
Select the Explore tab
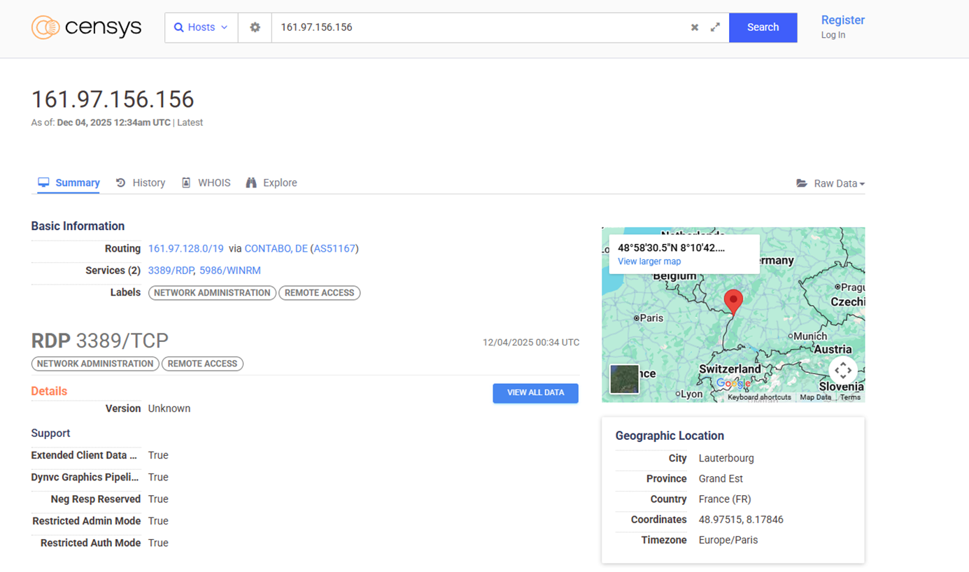pos(271,183)
